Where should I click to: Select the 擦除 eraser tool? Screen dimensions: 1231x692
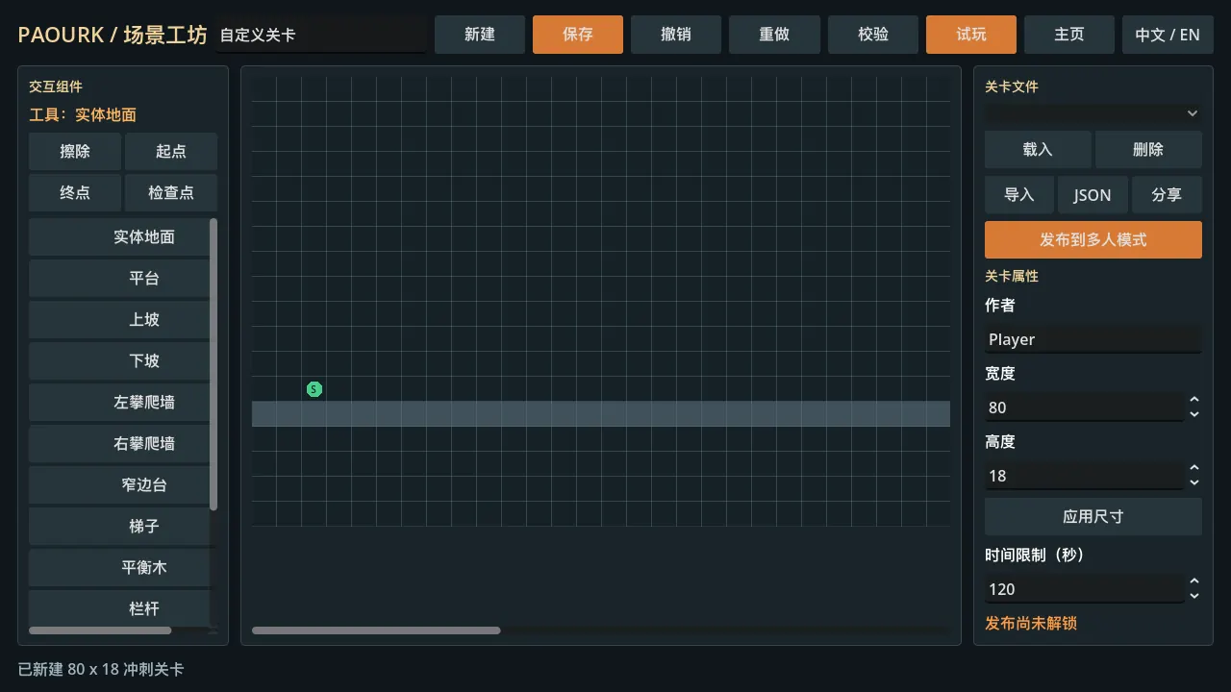75,151
